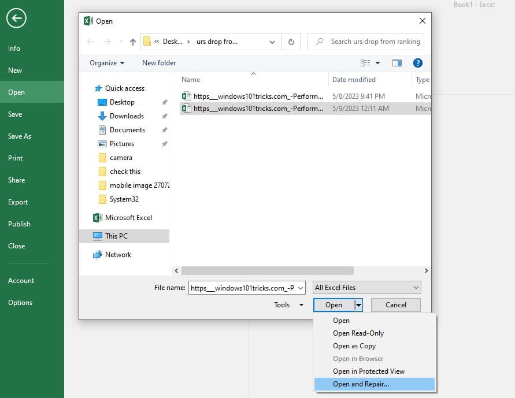515x398 pixels.
Task: Click the Open button dropdown arrow
Action: pyautogui.click(x=358, y=305)
